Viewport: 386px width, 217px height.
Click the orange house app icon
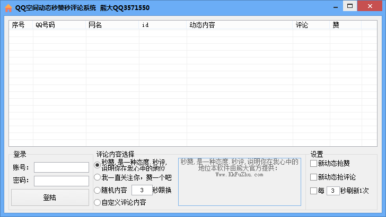tap(8, 7)
